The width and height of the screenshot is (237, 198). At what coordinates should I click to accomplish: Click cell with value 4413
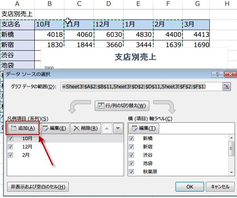pos(196,35)
